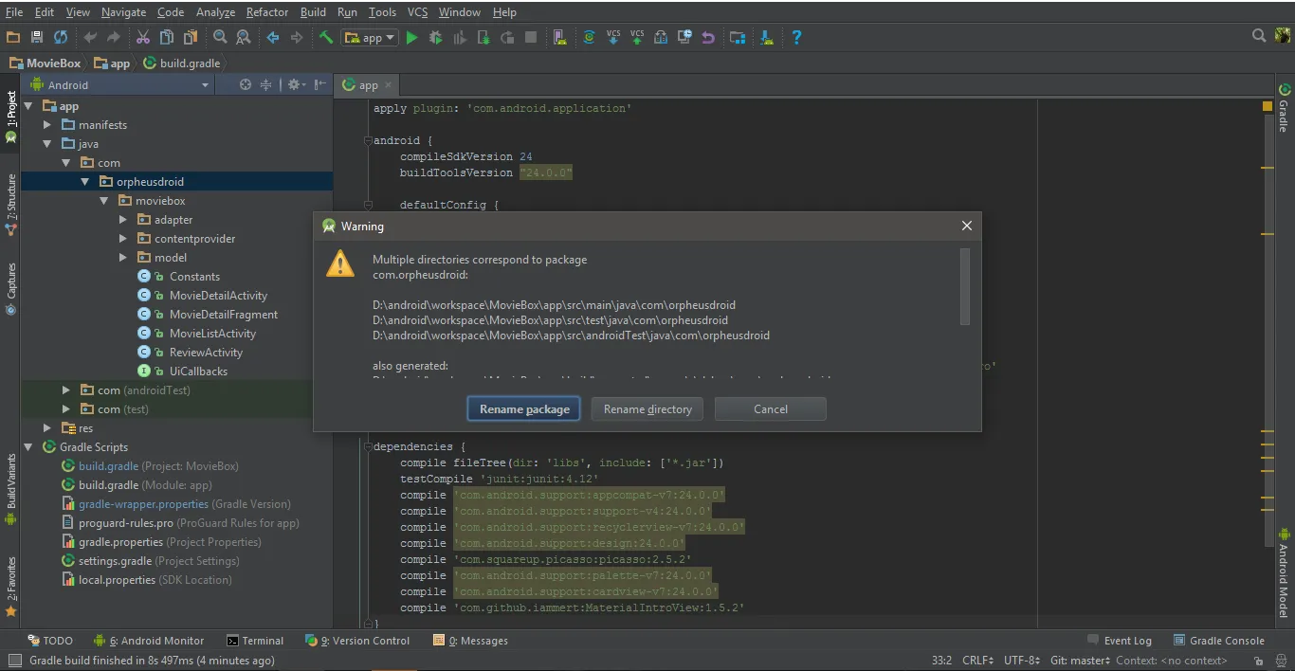Image resolution: width=1295 pixels, height=671 pixels.
Task: Open the SDK Manager icon
Action: [766, 37]
